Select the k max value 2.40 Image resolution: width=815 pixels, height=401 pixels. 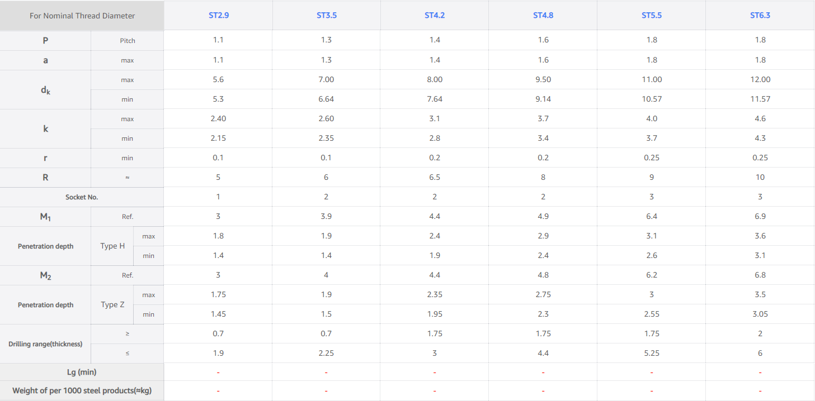coord(218,119)
